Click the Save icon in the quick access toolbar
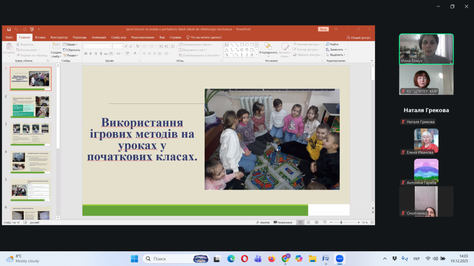Image resolution: width=474 pixels, height=266 pixels. [9, 29]
